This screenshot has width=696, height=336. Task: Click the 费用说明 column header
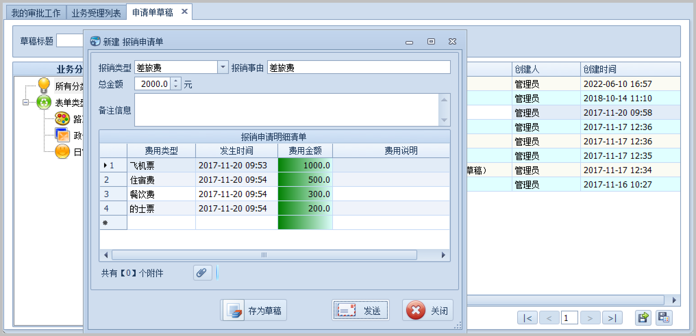point(391,151)
